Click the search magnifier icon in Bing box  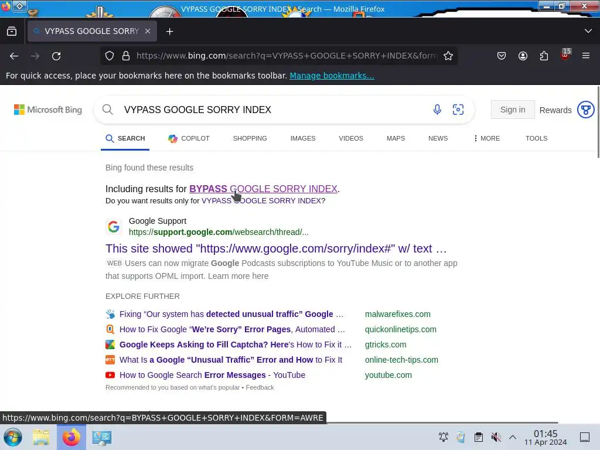click(108, 110)
